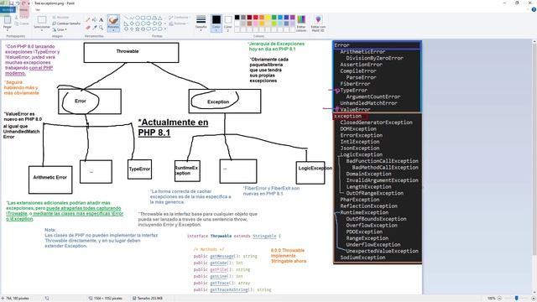The width and height of the screenshot is (537, 302).
Task: Open the Relleno fill dropdown
Action: (x=178, y=23)
